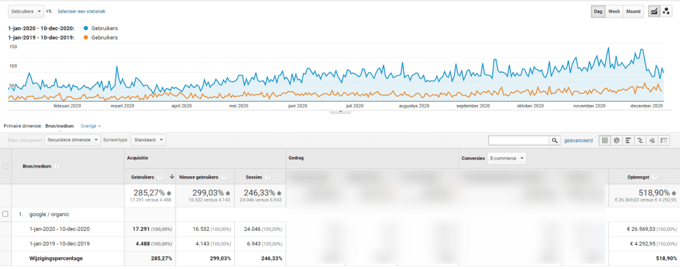Click the geavanceerd filter link
The height and width of the screenshot is (269, 680).
click(x=578, y=140)
